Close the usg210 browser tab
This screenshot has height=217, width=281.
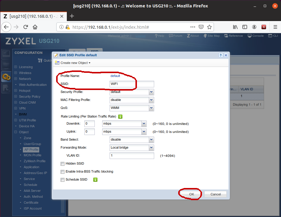(62, 16)
